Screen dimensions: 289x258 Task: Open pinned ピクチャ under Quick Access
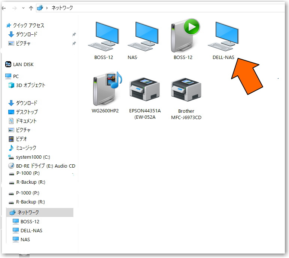19,43
